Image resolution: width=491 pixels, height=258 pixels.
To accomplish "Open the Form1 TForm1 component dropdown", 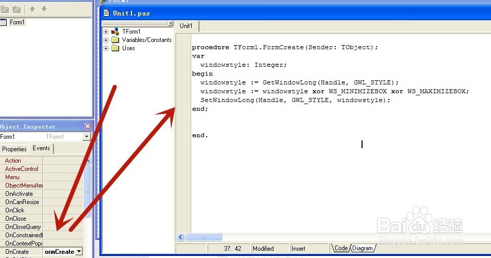I will coord(86,137).
